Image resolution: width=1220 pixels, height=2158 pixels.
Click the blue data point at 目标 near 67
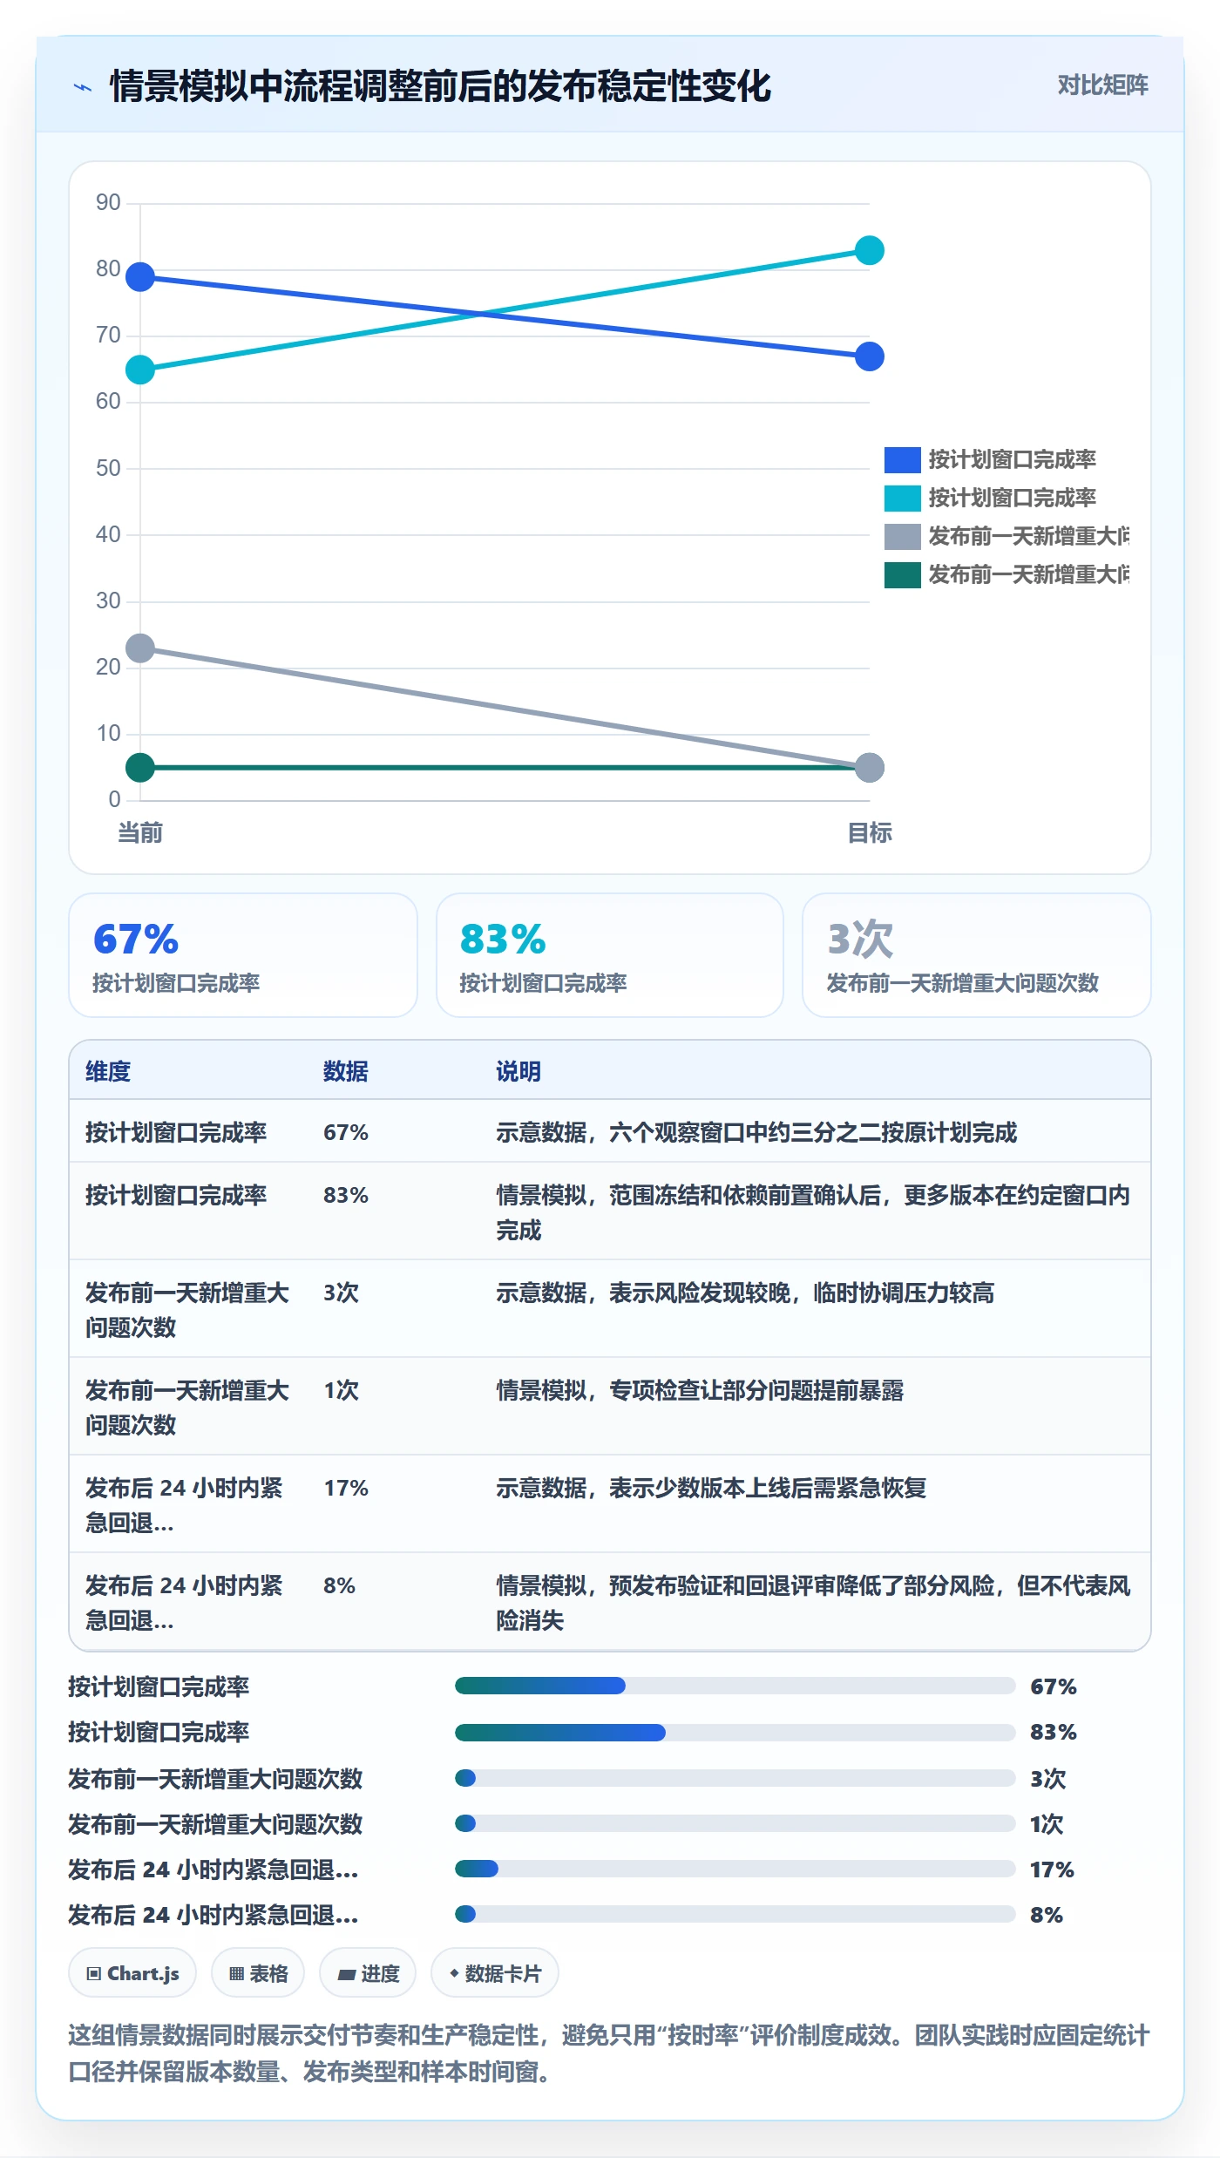point(869,356)
